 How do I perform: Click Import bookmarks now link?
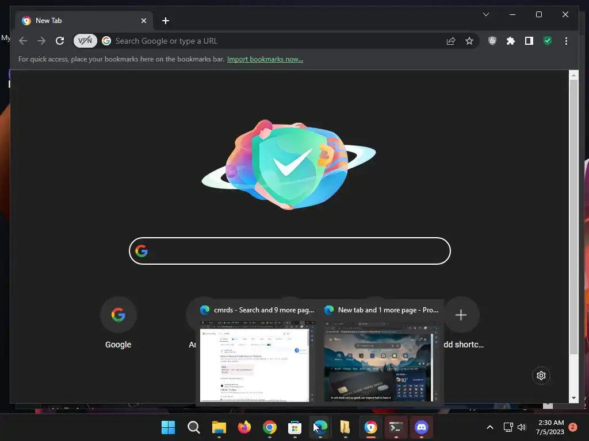click(x=265, y=59)
